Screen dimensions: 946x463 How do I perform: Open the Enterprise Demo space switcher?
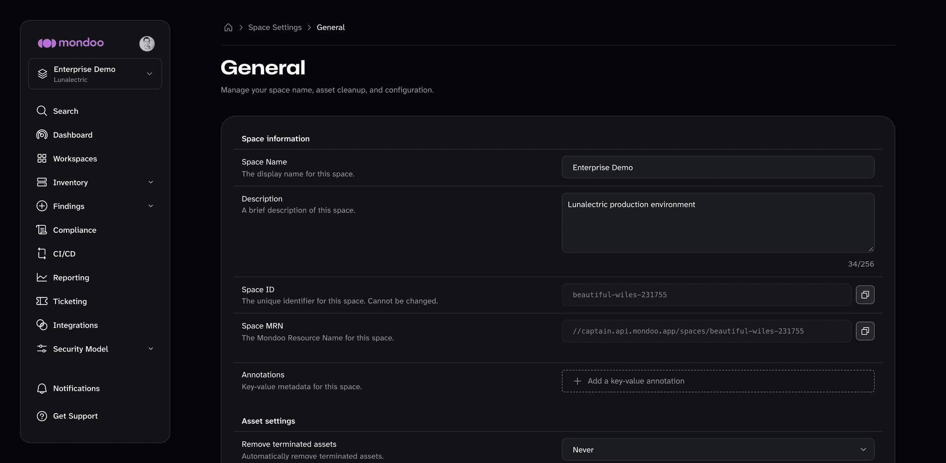point(95,74)
